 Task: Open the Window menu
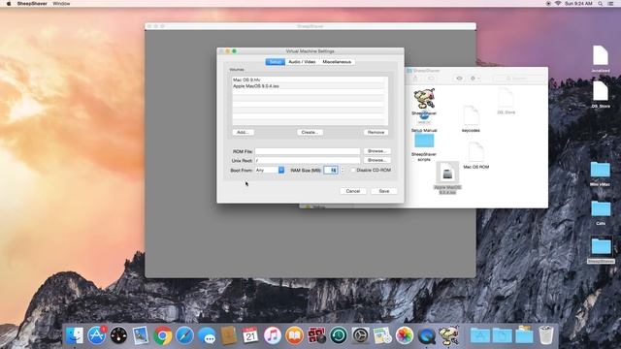pyautogui.click(x=61, y=4)
